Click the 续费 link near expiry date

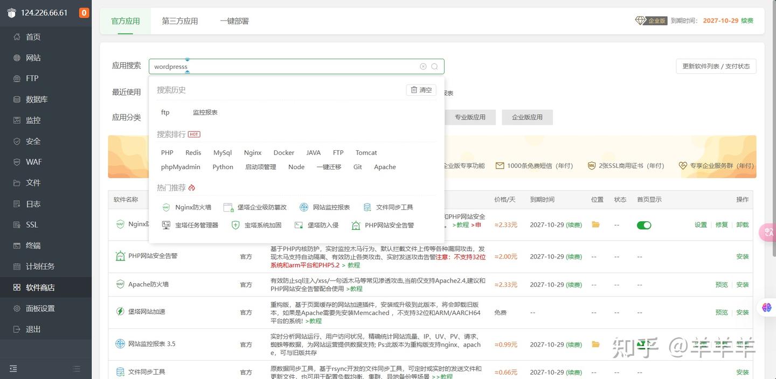click(747, 20)
